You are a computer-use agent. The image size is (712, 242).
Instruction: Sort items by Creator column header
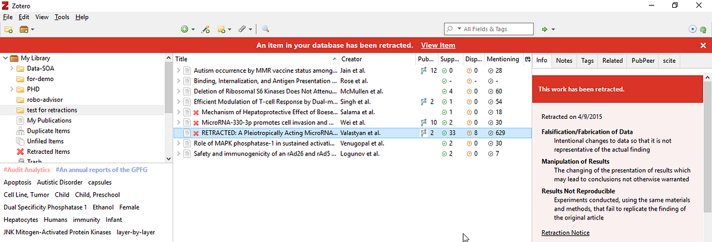pos(378,59)
